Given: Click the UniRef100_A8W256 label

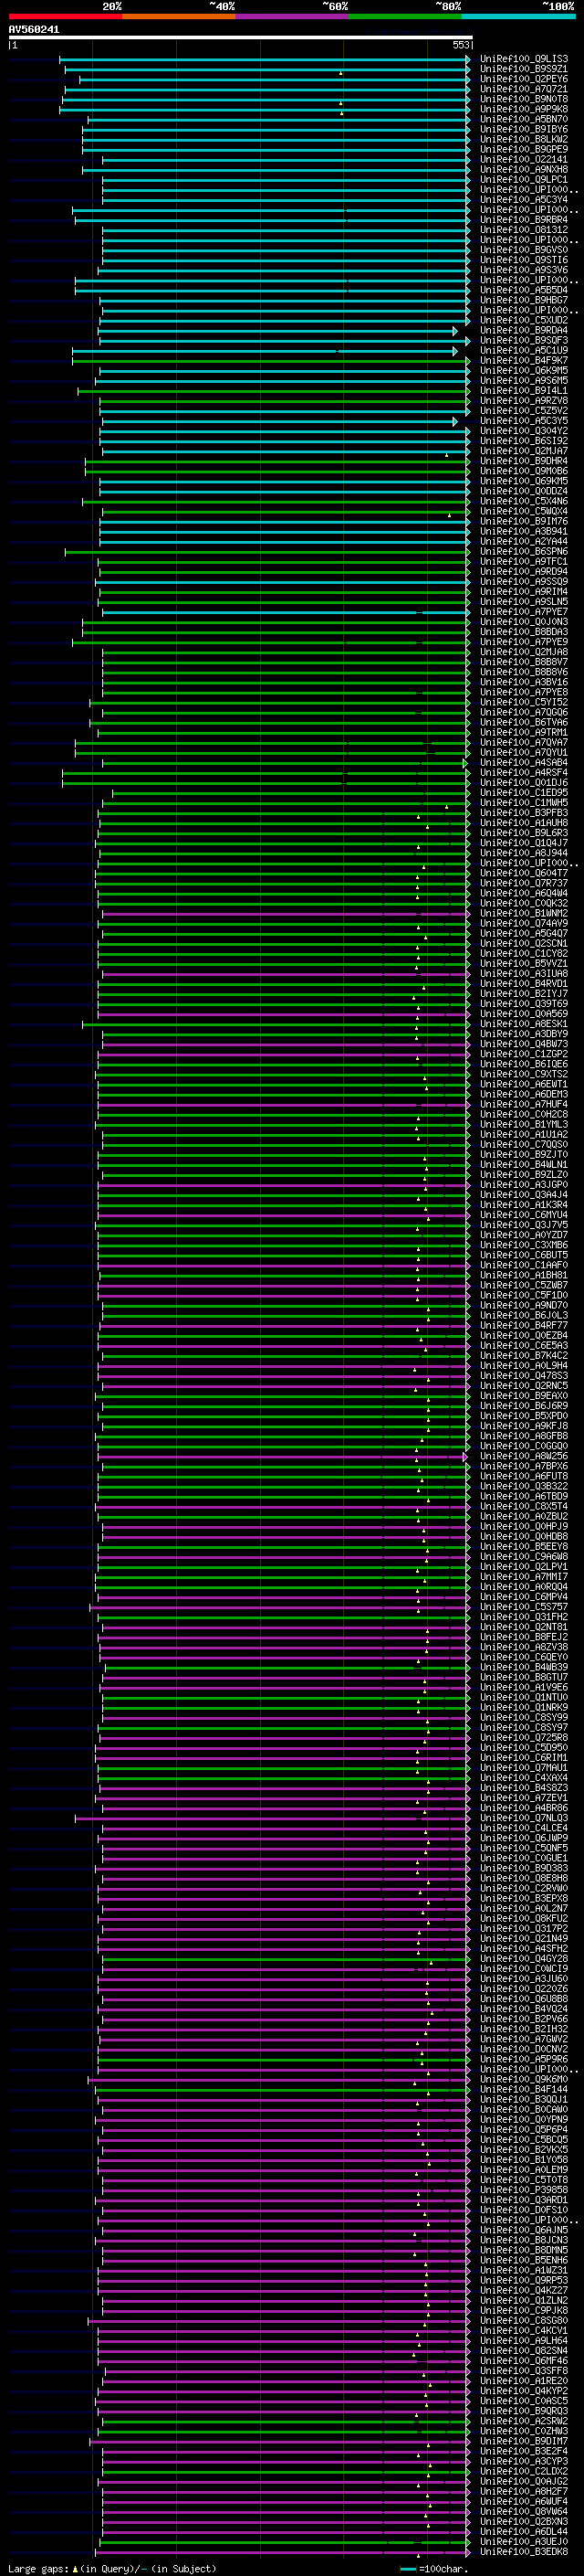Looking at the screenshot, I should pos(524,1456).
